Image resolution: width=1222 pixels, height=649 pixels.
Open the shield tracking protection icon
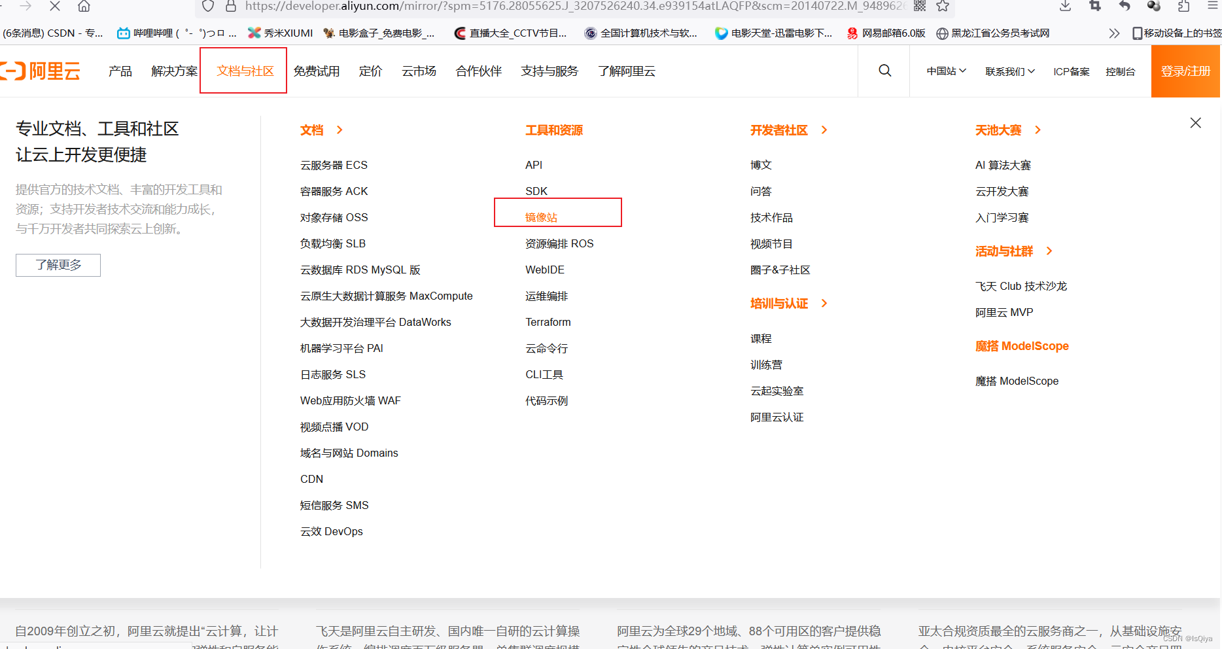click(208, 7)
